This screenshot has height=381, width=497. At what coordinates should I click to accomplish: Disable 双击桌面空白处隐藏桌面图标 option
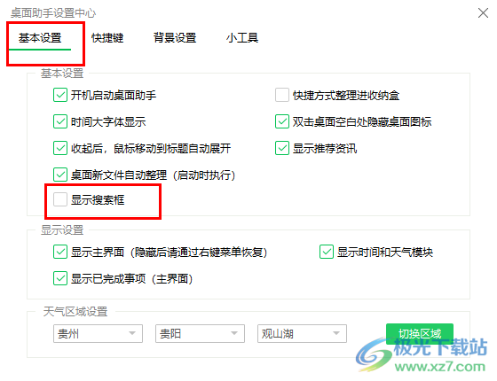pos(282,121)
